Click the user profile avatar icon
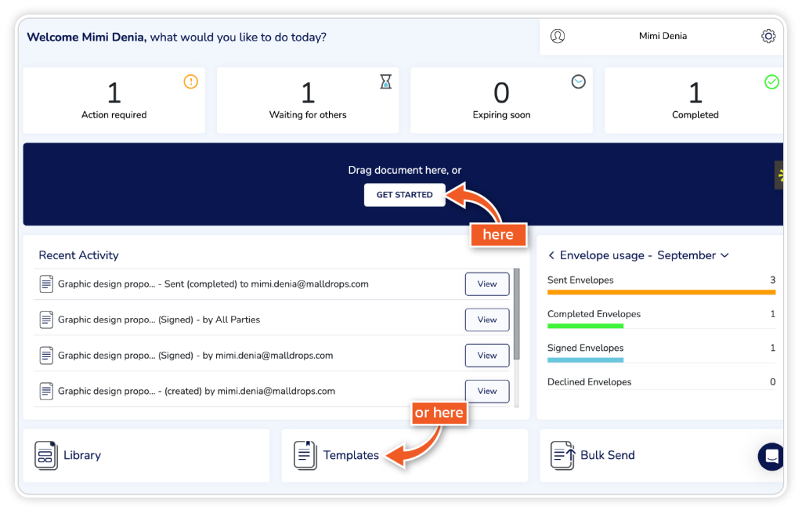This screenshot has width=802, height=513. (558, 36)
